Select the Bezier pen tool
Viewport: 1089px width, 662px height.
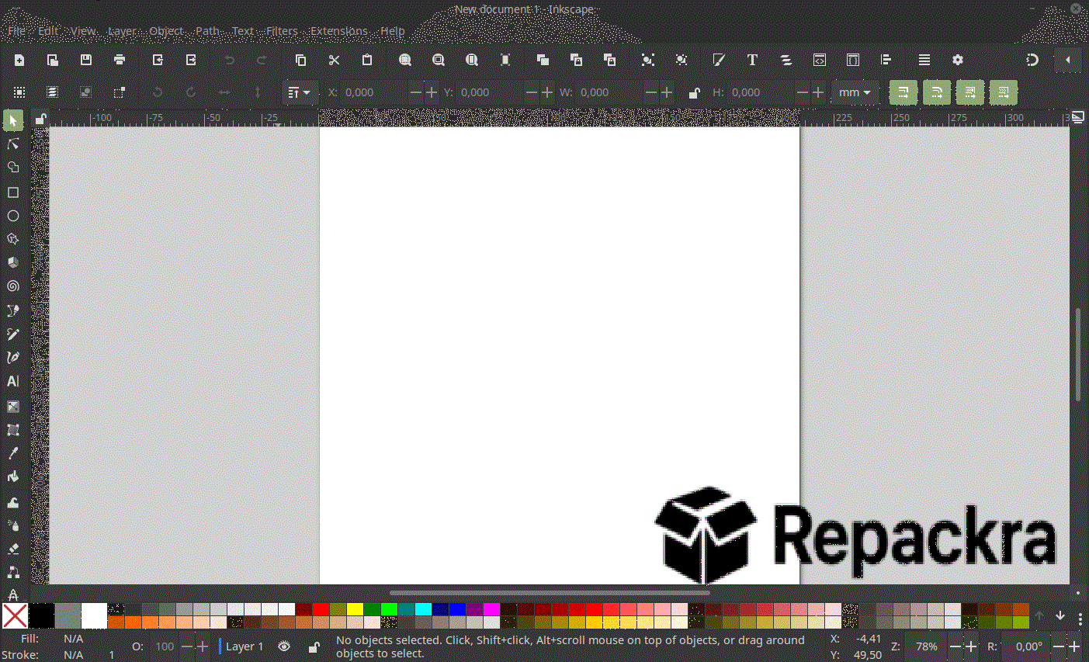13,310
